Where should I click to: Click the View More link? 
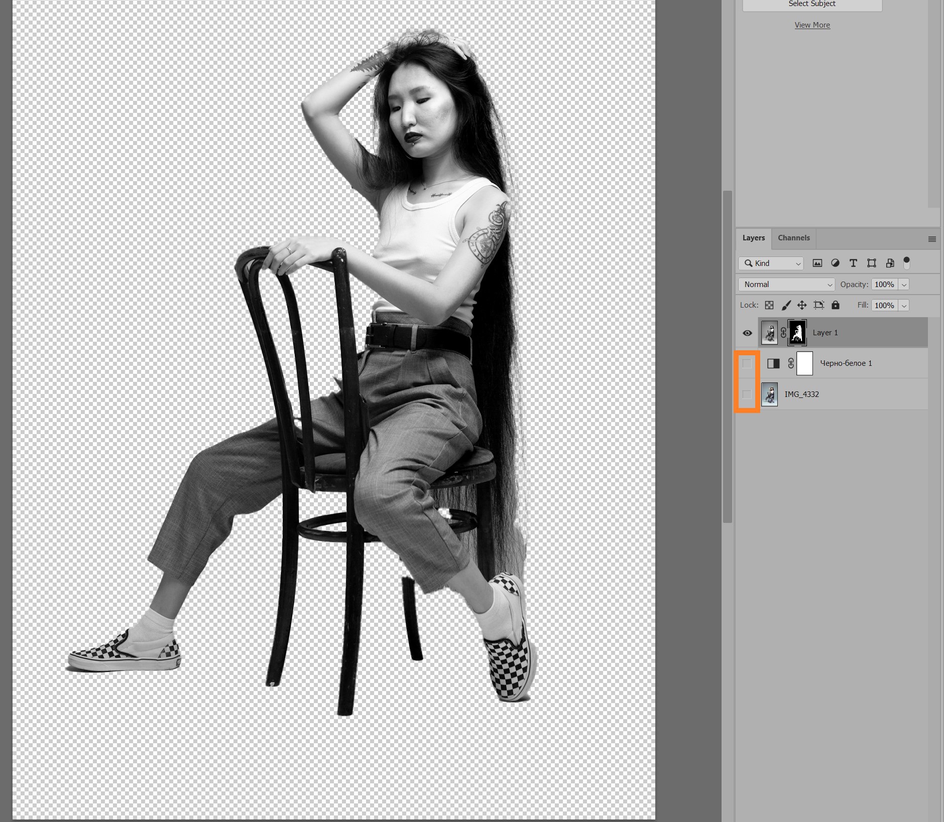(x=812, y=25)
